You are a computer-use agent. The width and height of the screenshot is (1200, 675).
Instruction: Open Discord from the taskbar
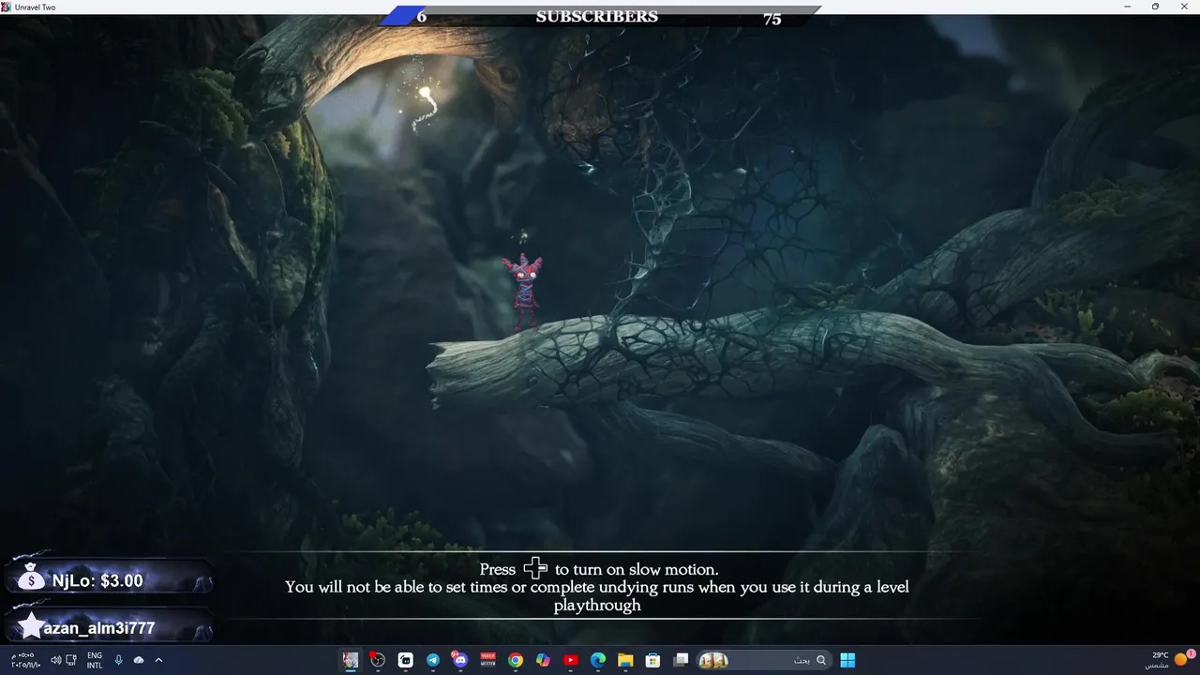pos(459,660)
